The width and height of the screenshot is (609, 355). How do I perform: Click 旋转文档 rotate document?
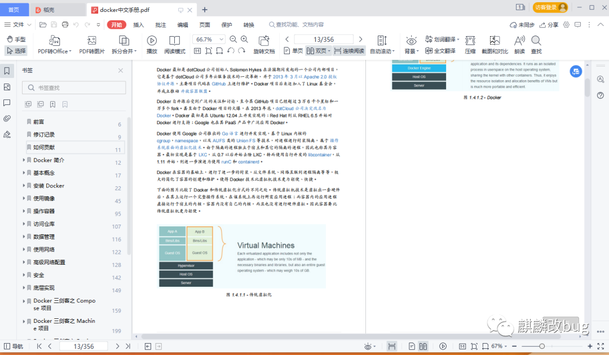264,45
